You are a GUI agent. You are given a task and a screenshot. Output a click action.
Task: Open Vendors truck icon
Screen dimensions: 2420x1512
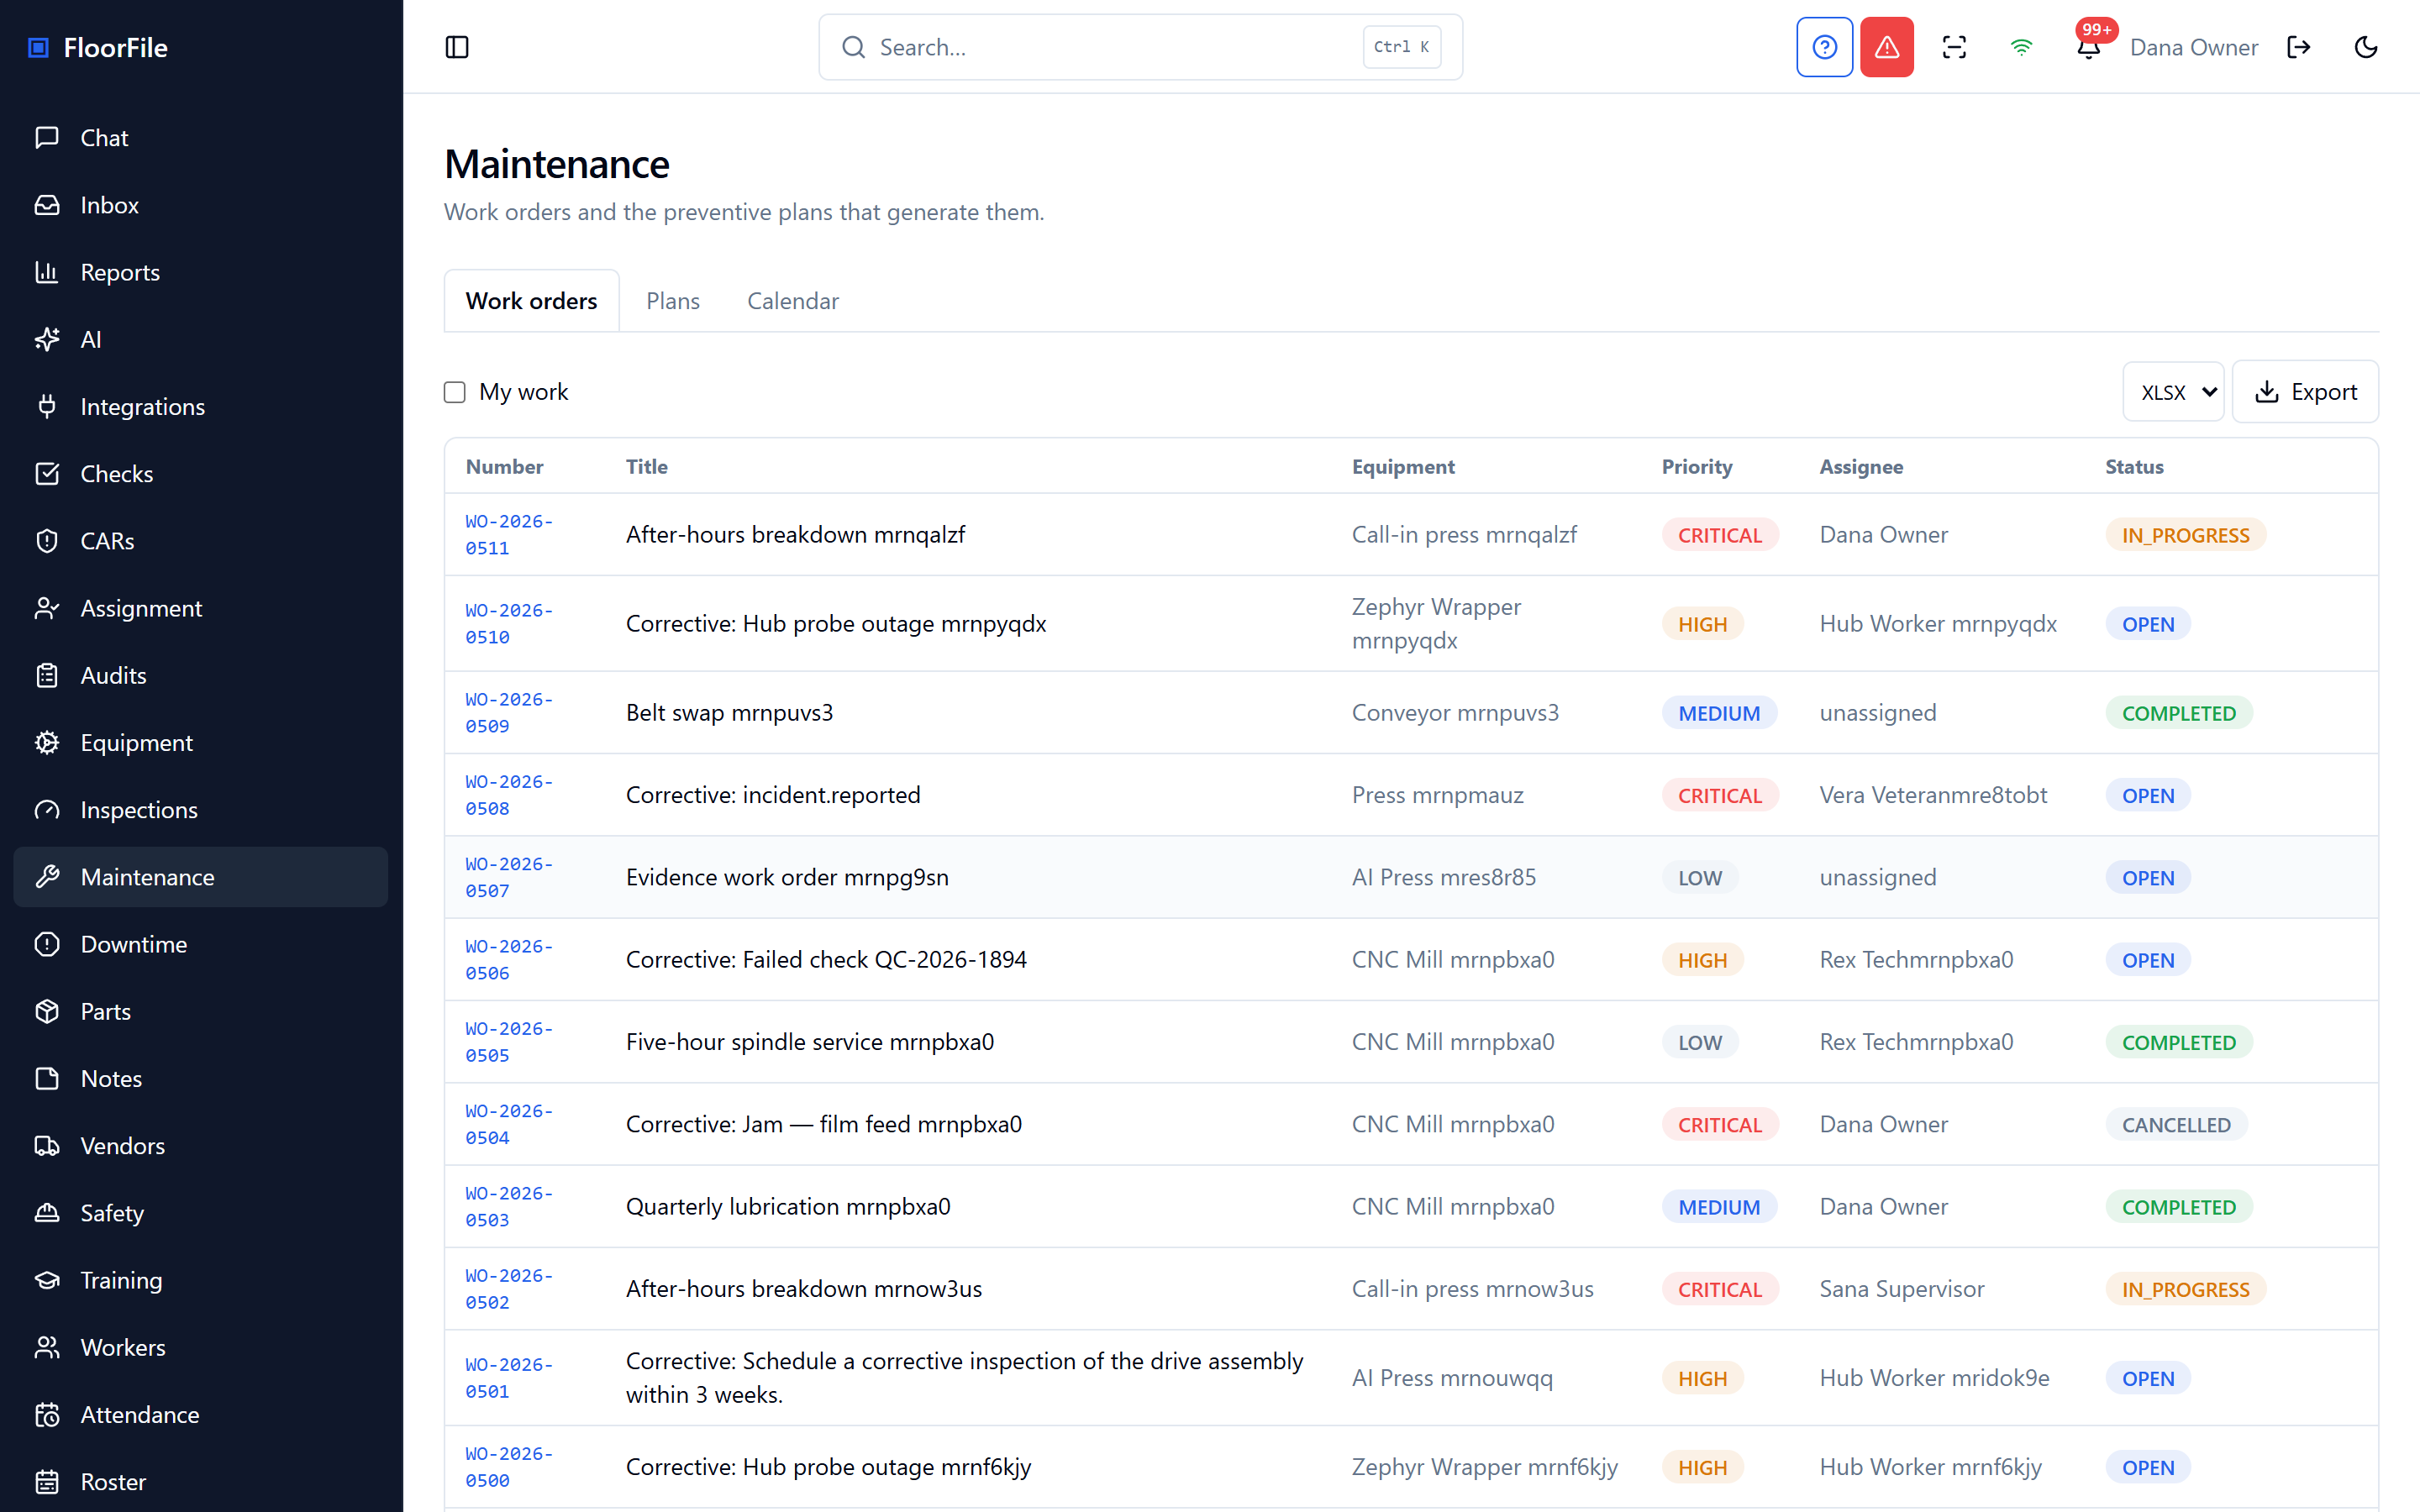point(47,1146)
